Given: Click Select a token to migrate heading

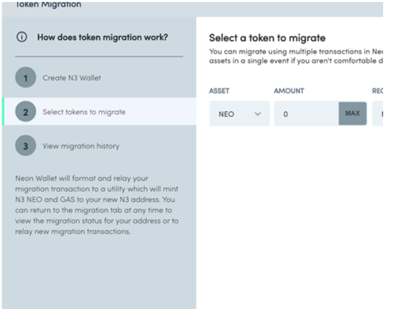Looking at the screenshot, I should pyautogui.click(x=267, y=38).
